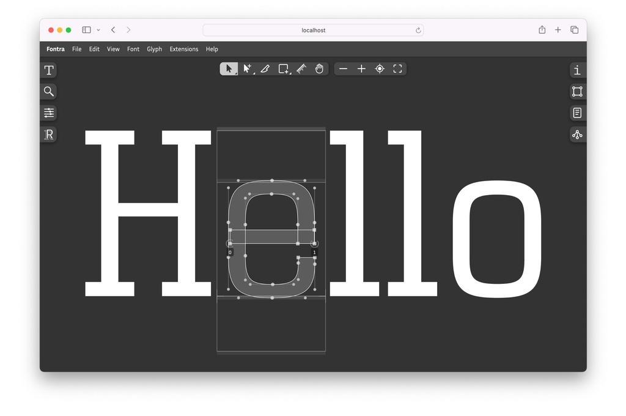Click the localhost address bar
This screenshot has height=416, width=626.
click(313, 30)
